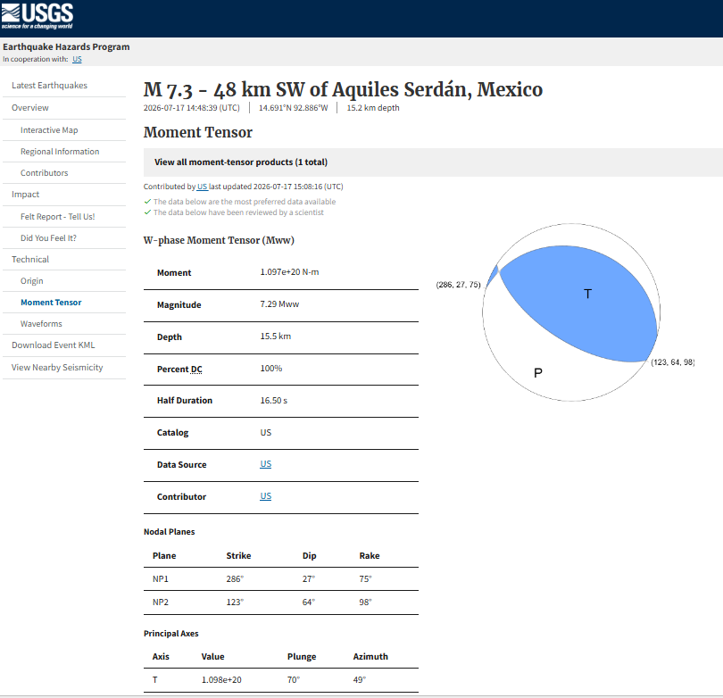Click the Catalog value US

point(266,432)
